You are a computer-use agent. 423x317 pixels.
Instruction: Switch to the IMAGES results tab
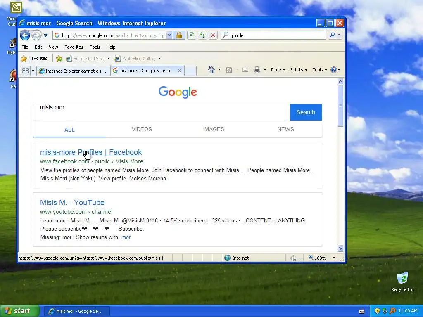click(214, 129)
